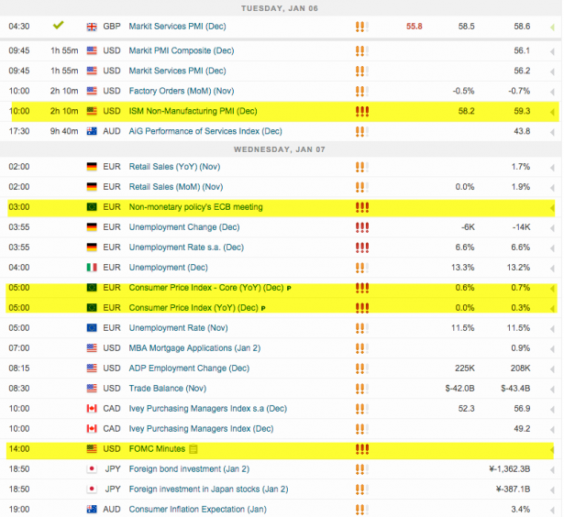Click '2h 10m' countdown on Factory Orders row
This screenshot has height=517, width=564.
coord(64,91)
